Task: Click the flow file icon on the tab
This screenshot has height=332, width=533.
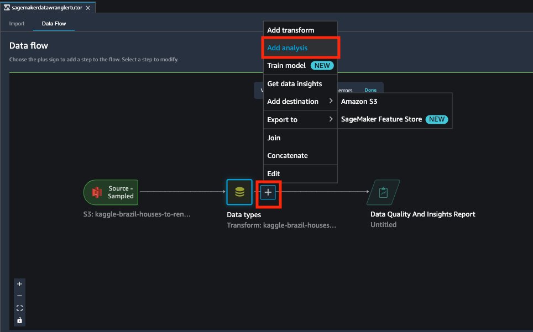Action: [8, 8]
